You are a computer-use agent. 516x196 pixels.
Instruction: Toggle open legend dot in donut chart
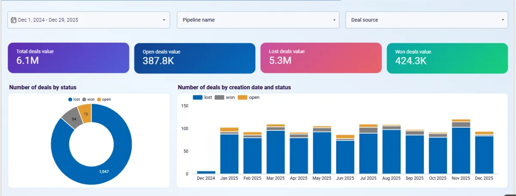tap(99, 100)
